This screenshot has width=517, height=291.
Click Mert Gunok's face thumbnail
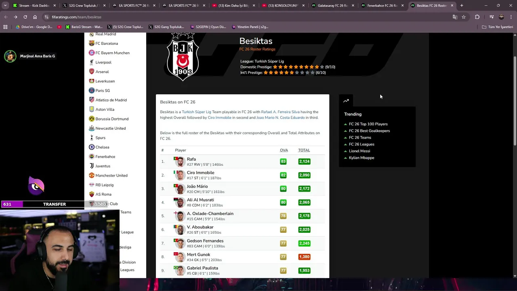180,257
